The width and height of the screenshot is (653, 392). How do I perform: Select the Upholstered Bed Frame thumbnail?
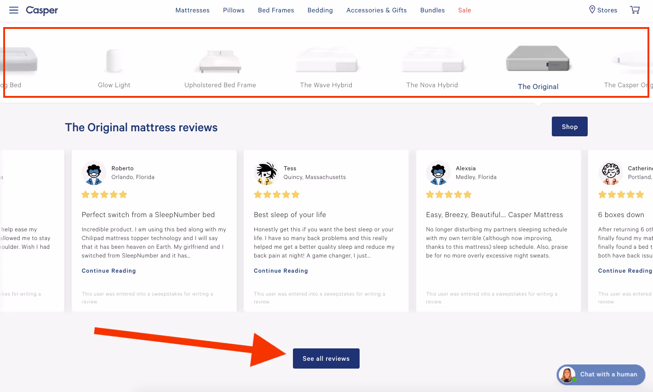(220, 62)
